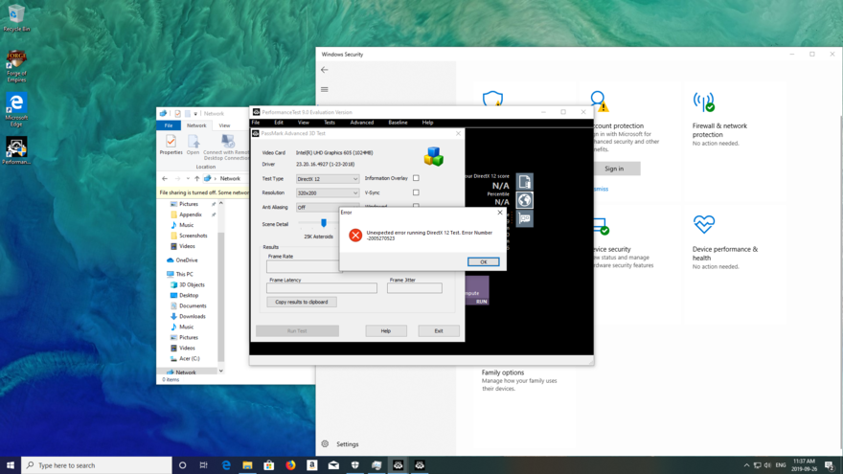Select PerformanceTest desktop shortcut
843x474 pixels.
pos(16,150)
